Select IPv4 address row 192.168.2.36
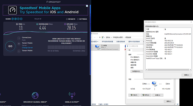This screenshot has height=106, width=193. click(168, 41)
